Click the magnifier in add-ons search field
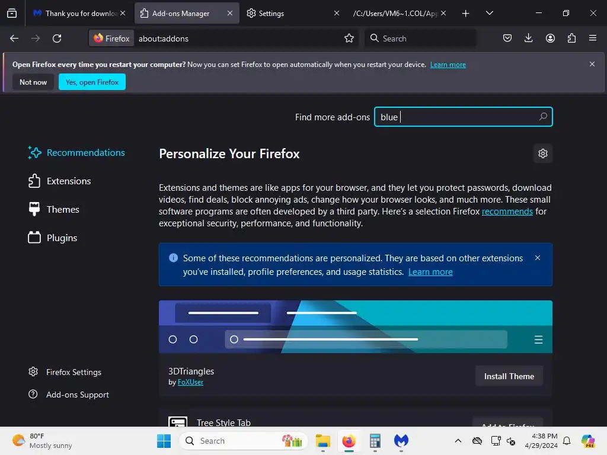This screenshot has height=455, width=607. click(543, 117)
